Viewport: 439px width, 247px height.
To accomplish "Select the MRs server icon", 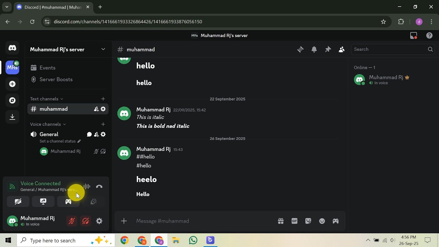I will click(x=12, y=68).
